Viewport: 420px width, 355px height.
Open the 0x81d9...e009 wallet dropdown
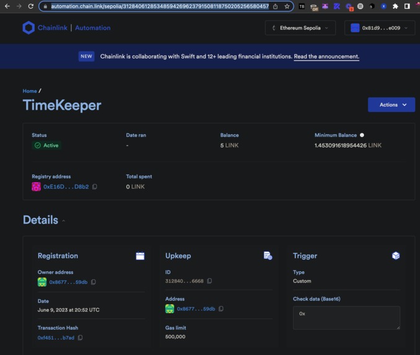point(380,28)
